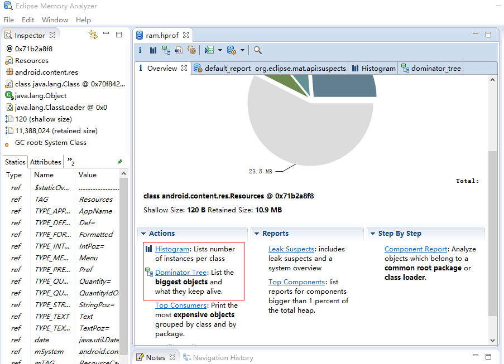Open the heap overview info icon
The height and width of the screenshot is (364, 504).
[140, 50]
